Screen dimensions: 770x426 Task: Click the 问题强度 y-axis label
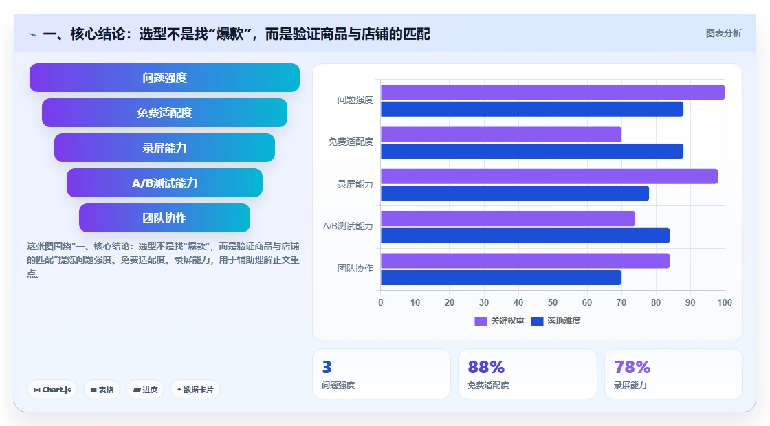tap(355, 100)
